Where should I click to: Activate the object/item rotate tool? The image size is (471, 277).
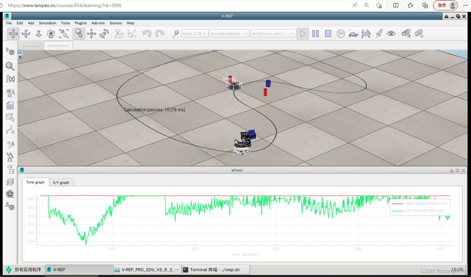tap(104, 33)
